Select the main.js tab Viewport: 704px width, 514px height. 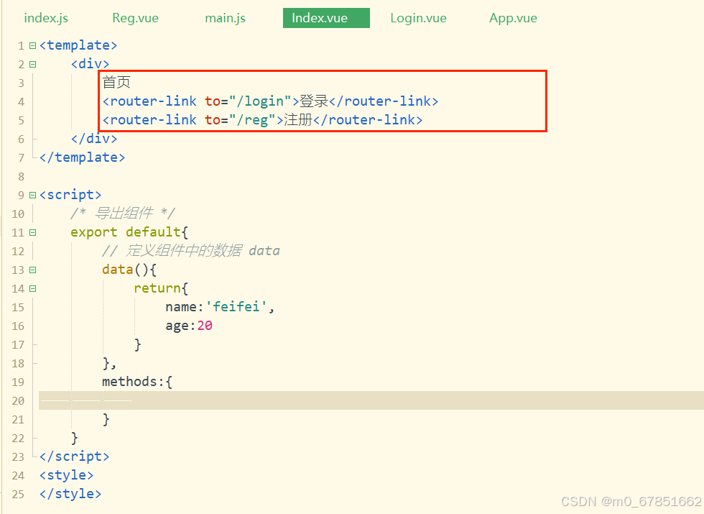tap(225, 18)
